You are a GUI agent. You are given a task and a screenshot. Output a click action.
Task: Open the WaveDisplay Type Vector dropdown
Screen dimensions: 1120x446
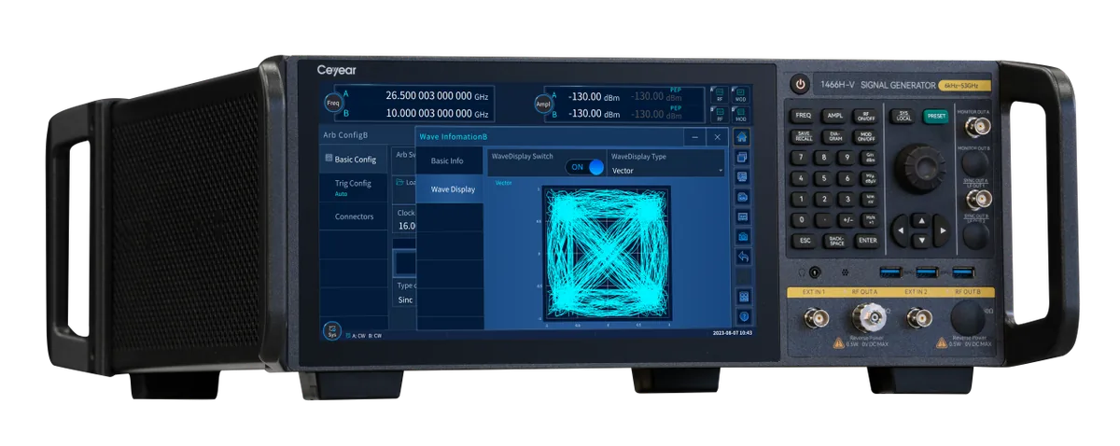tap(666, 171)
